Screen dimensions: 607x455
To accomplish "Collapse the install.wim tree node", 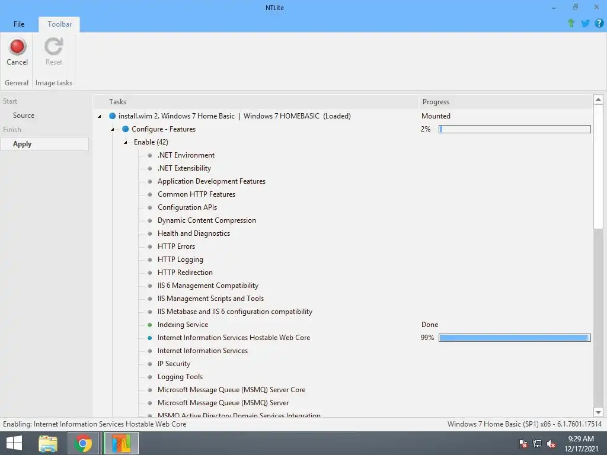I will pyautogui.click(x=100, y=116).
